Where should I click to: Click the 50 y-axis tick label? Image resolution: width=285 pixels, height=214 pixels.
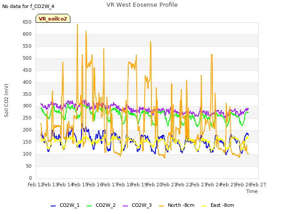coord(28,166)
